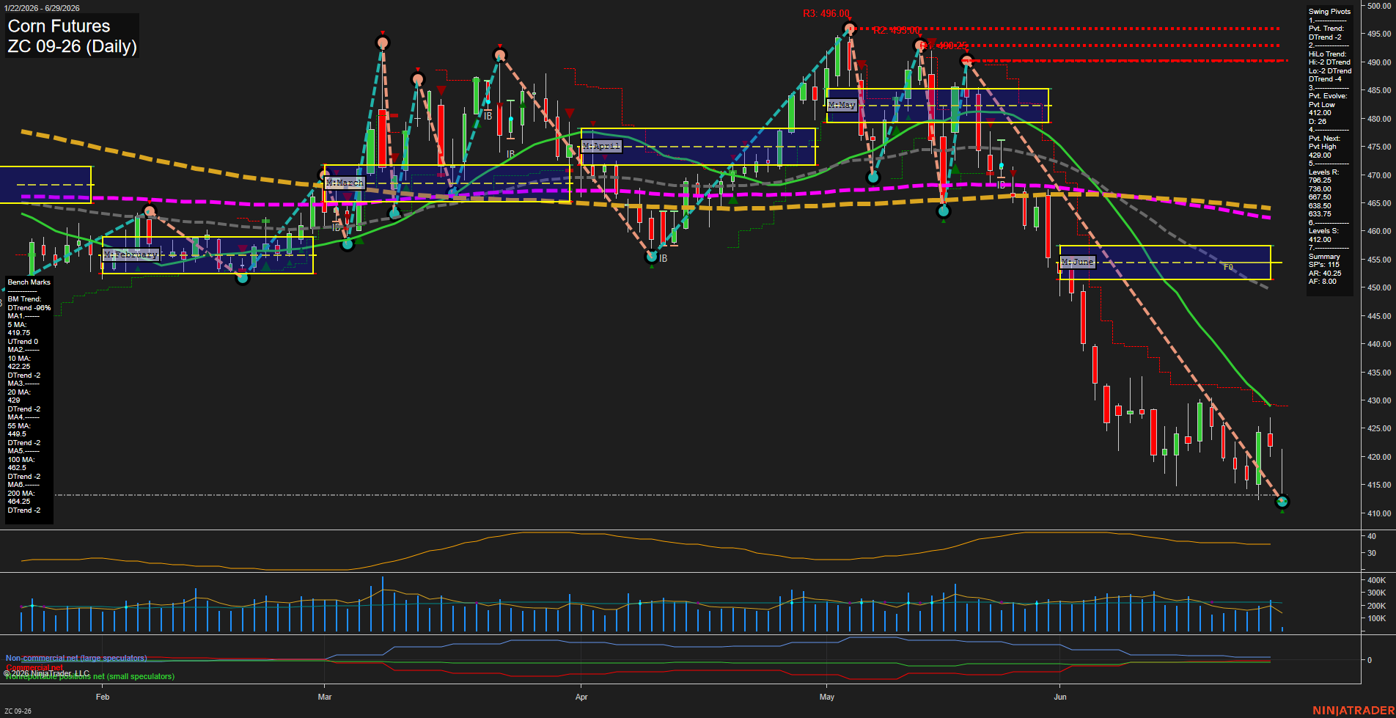Select the M:May monthly range label
Viewport: 1396px width, 718px height.
point(842,105)
